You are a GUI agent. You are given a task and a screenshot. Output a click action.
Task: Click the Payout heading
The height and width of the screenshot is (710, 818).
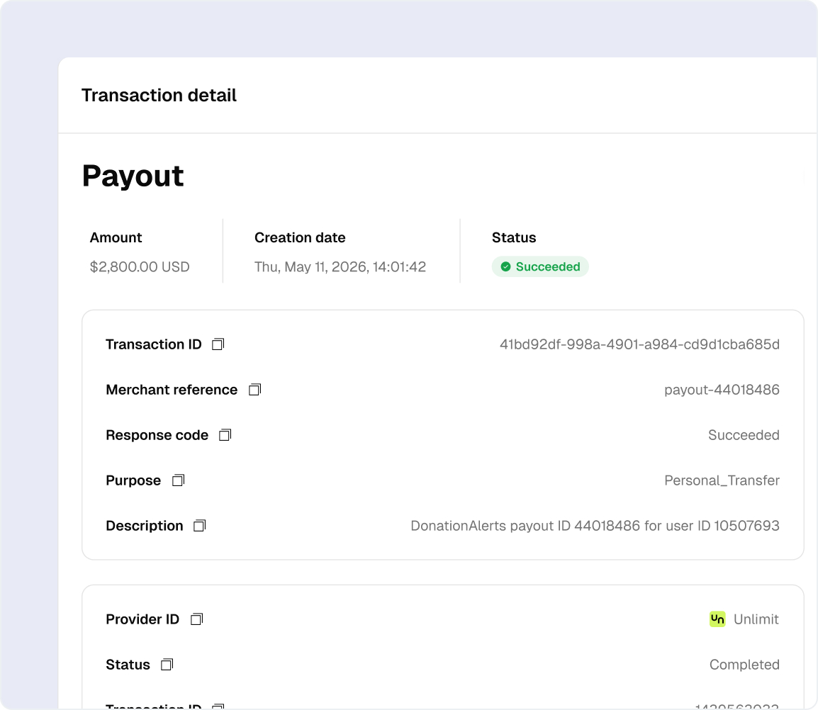coord(133,176)
